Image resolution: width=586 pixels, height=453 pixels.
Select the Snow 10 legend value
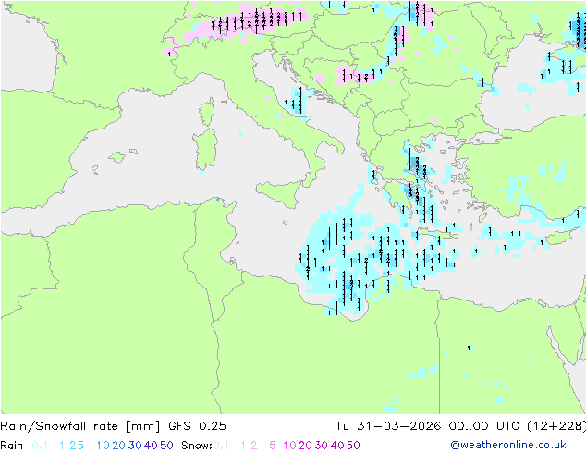(289, 446)
